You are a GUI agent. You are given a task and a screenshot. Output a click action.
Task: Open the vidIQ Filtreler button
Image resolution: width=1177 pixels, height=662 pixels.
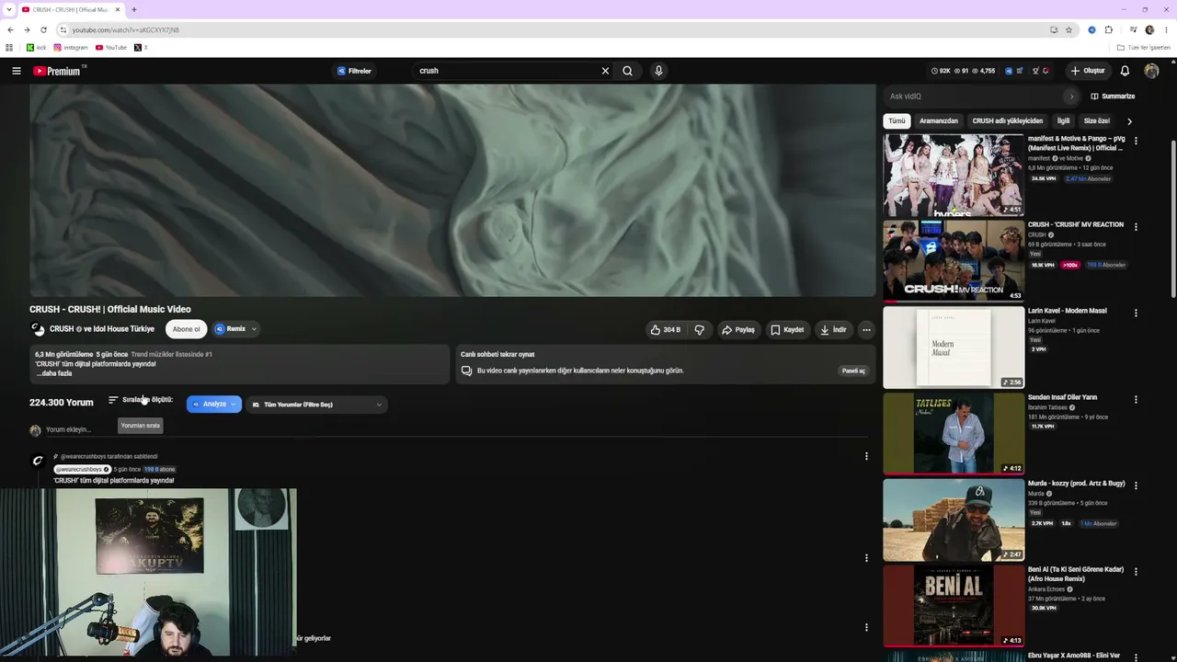coord(354,71)
